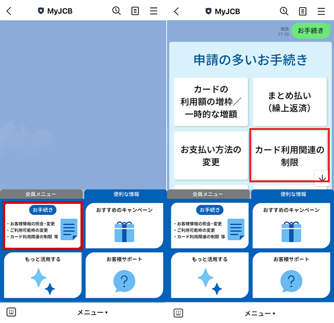This screenshot has width=334, height=323.
Task: Open the notes icon on the right phone screen
Action: click(x=303, y=11)
